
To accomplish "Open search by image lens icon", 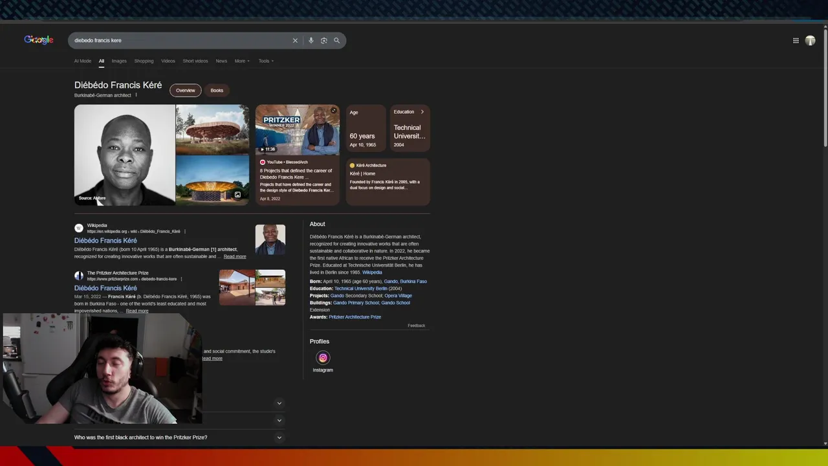I will 324,40.
